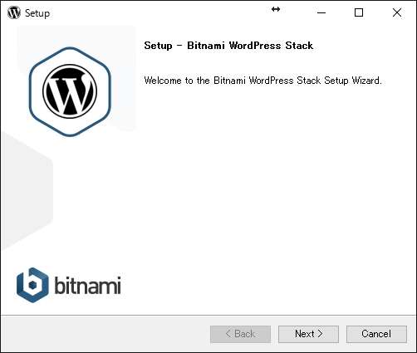Proceed with the Next button

(x=308, y=334)
